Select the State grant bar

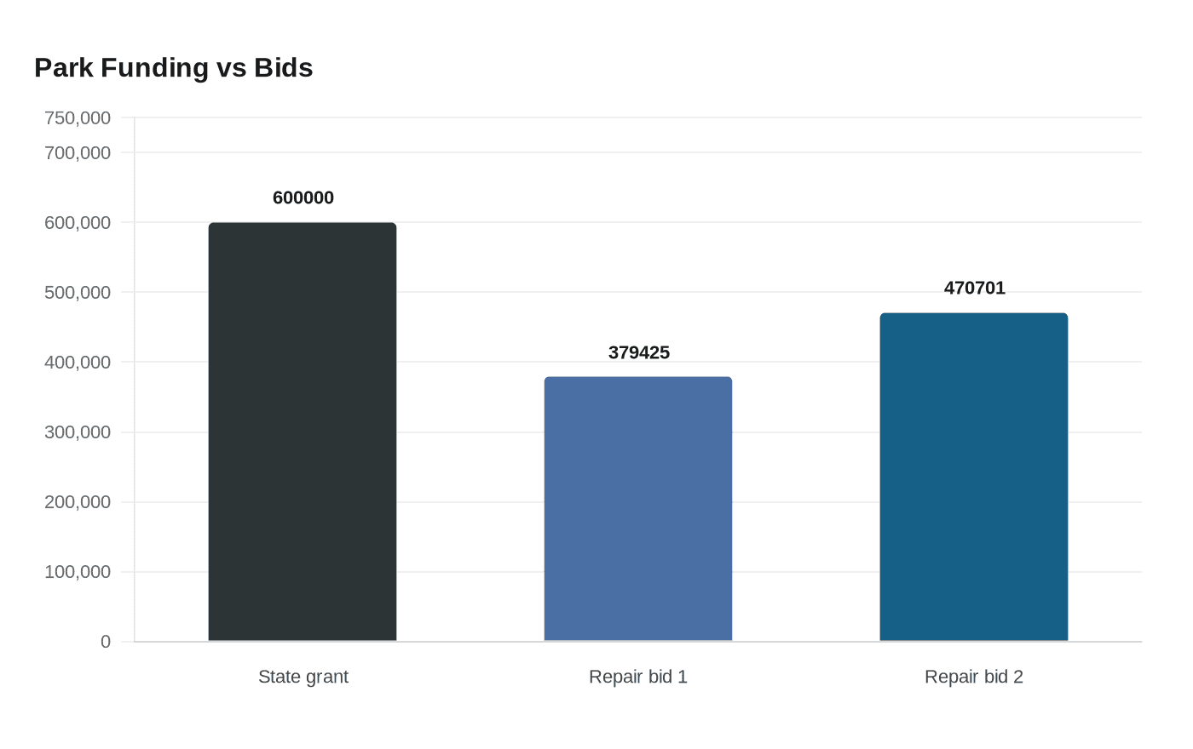pos(303,432)
